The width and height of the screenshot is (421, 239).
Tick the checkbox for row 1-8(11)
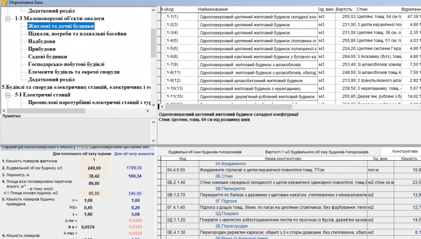[163, 72]
